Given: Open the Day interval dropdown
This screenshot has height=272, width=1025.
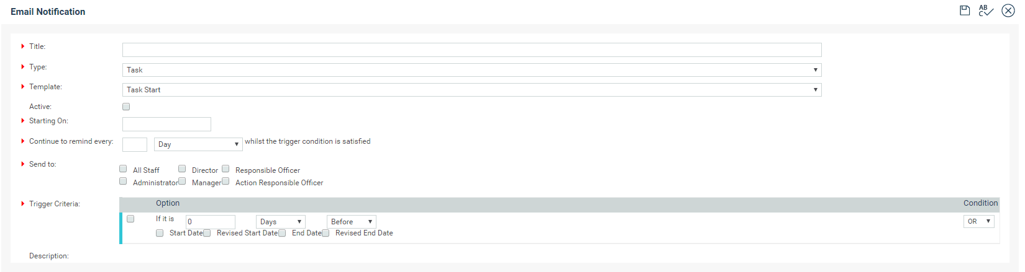Looking at the screenshot, I should (198, 144).
